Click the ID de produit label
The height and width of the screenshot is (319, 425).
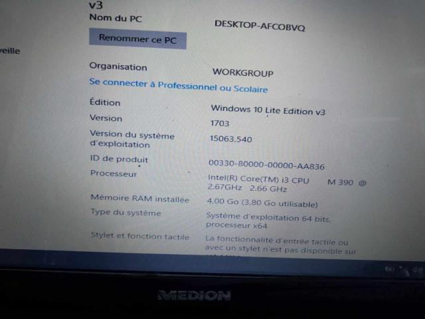120,159
